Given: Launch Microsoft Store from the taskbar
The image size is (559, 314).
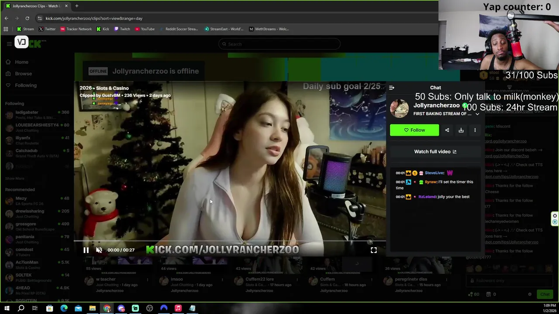Looking at the screenshot, I should coord(50,308).
